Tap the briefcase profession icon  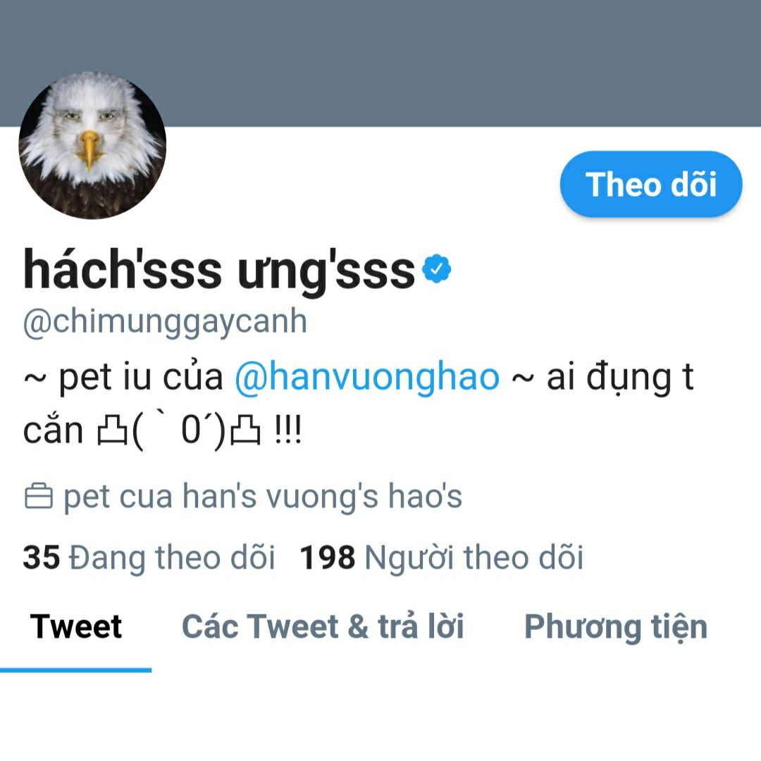38,496
